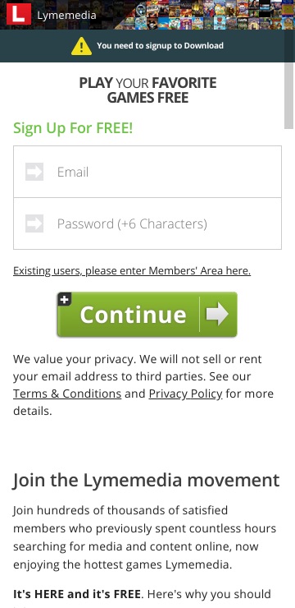Open the Terms & Conditions link
This screenshot has height=608, width=295.
67,394
